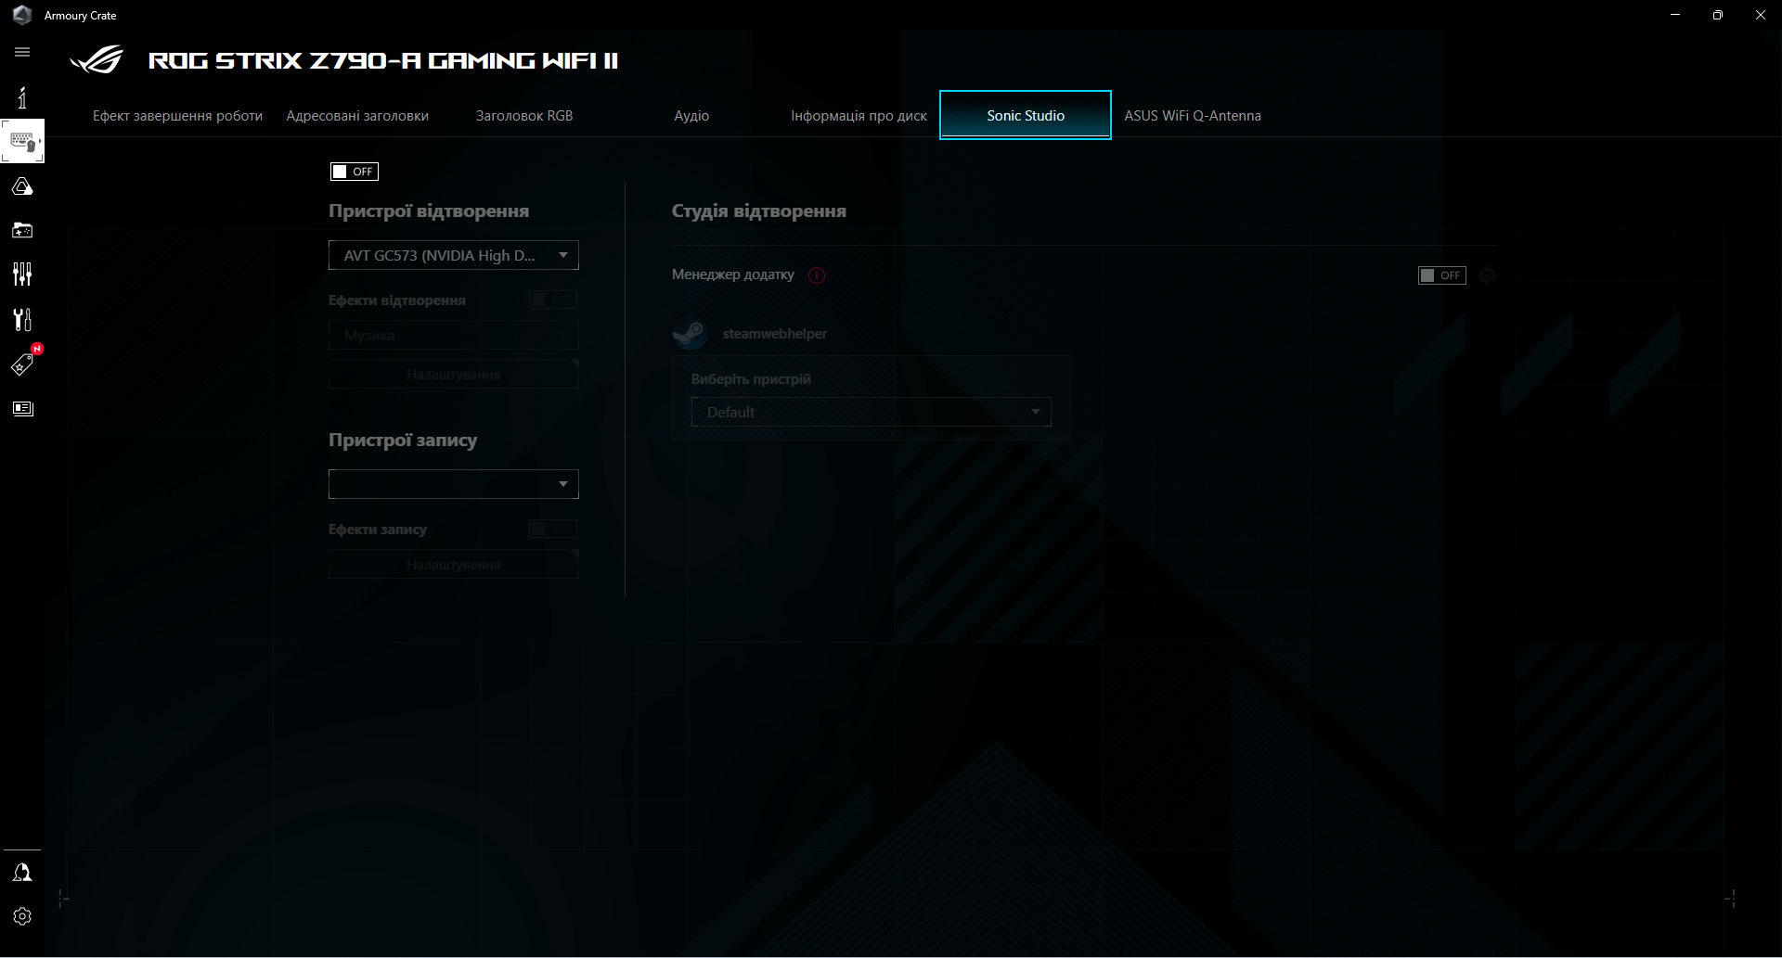Open the system information sidebar icon
The width and height of the screenshot is (1782, 958).
tap(22, 96)
